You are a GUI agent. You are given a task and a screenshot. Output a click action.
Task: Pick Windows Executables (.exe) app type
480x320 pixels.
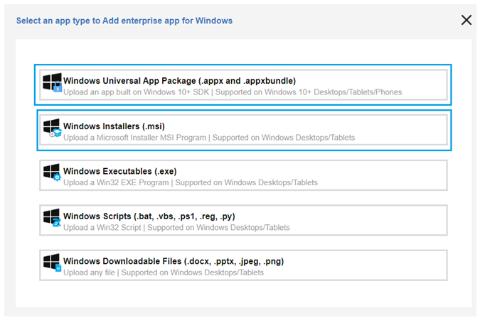coord(243,175)
